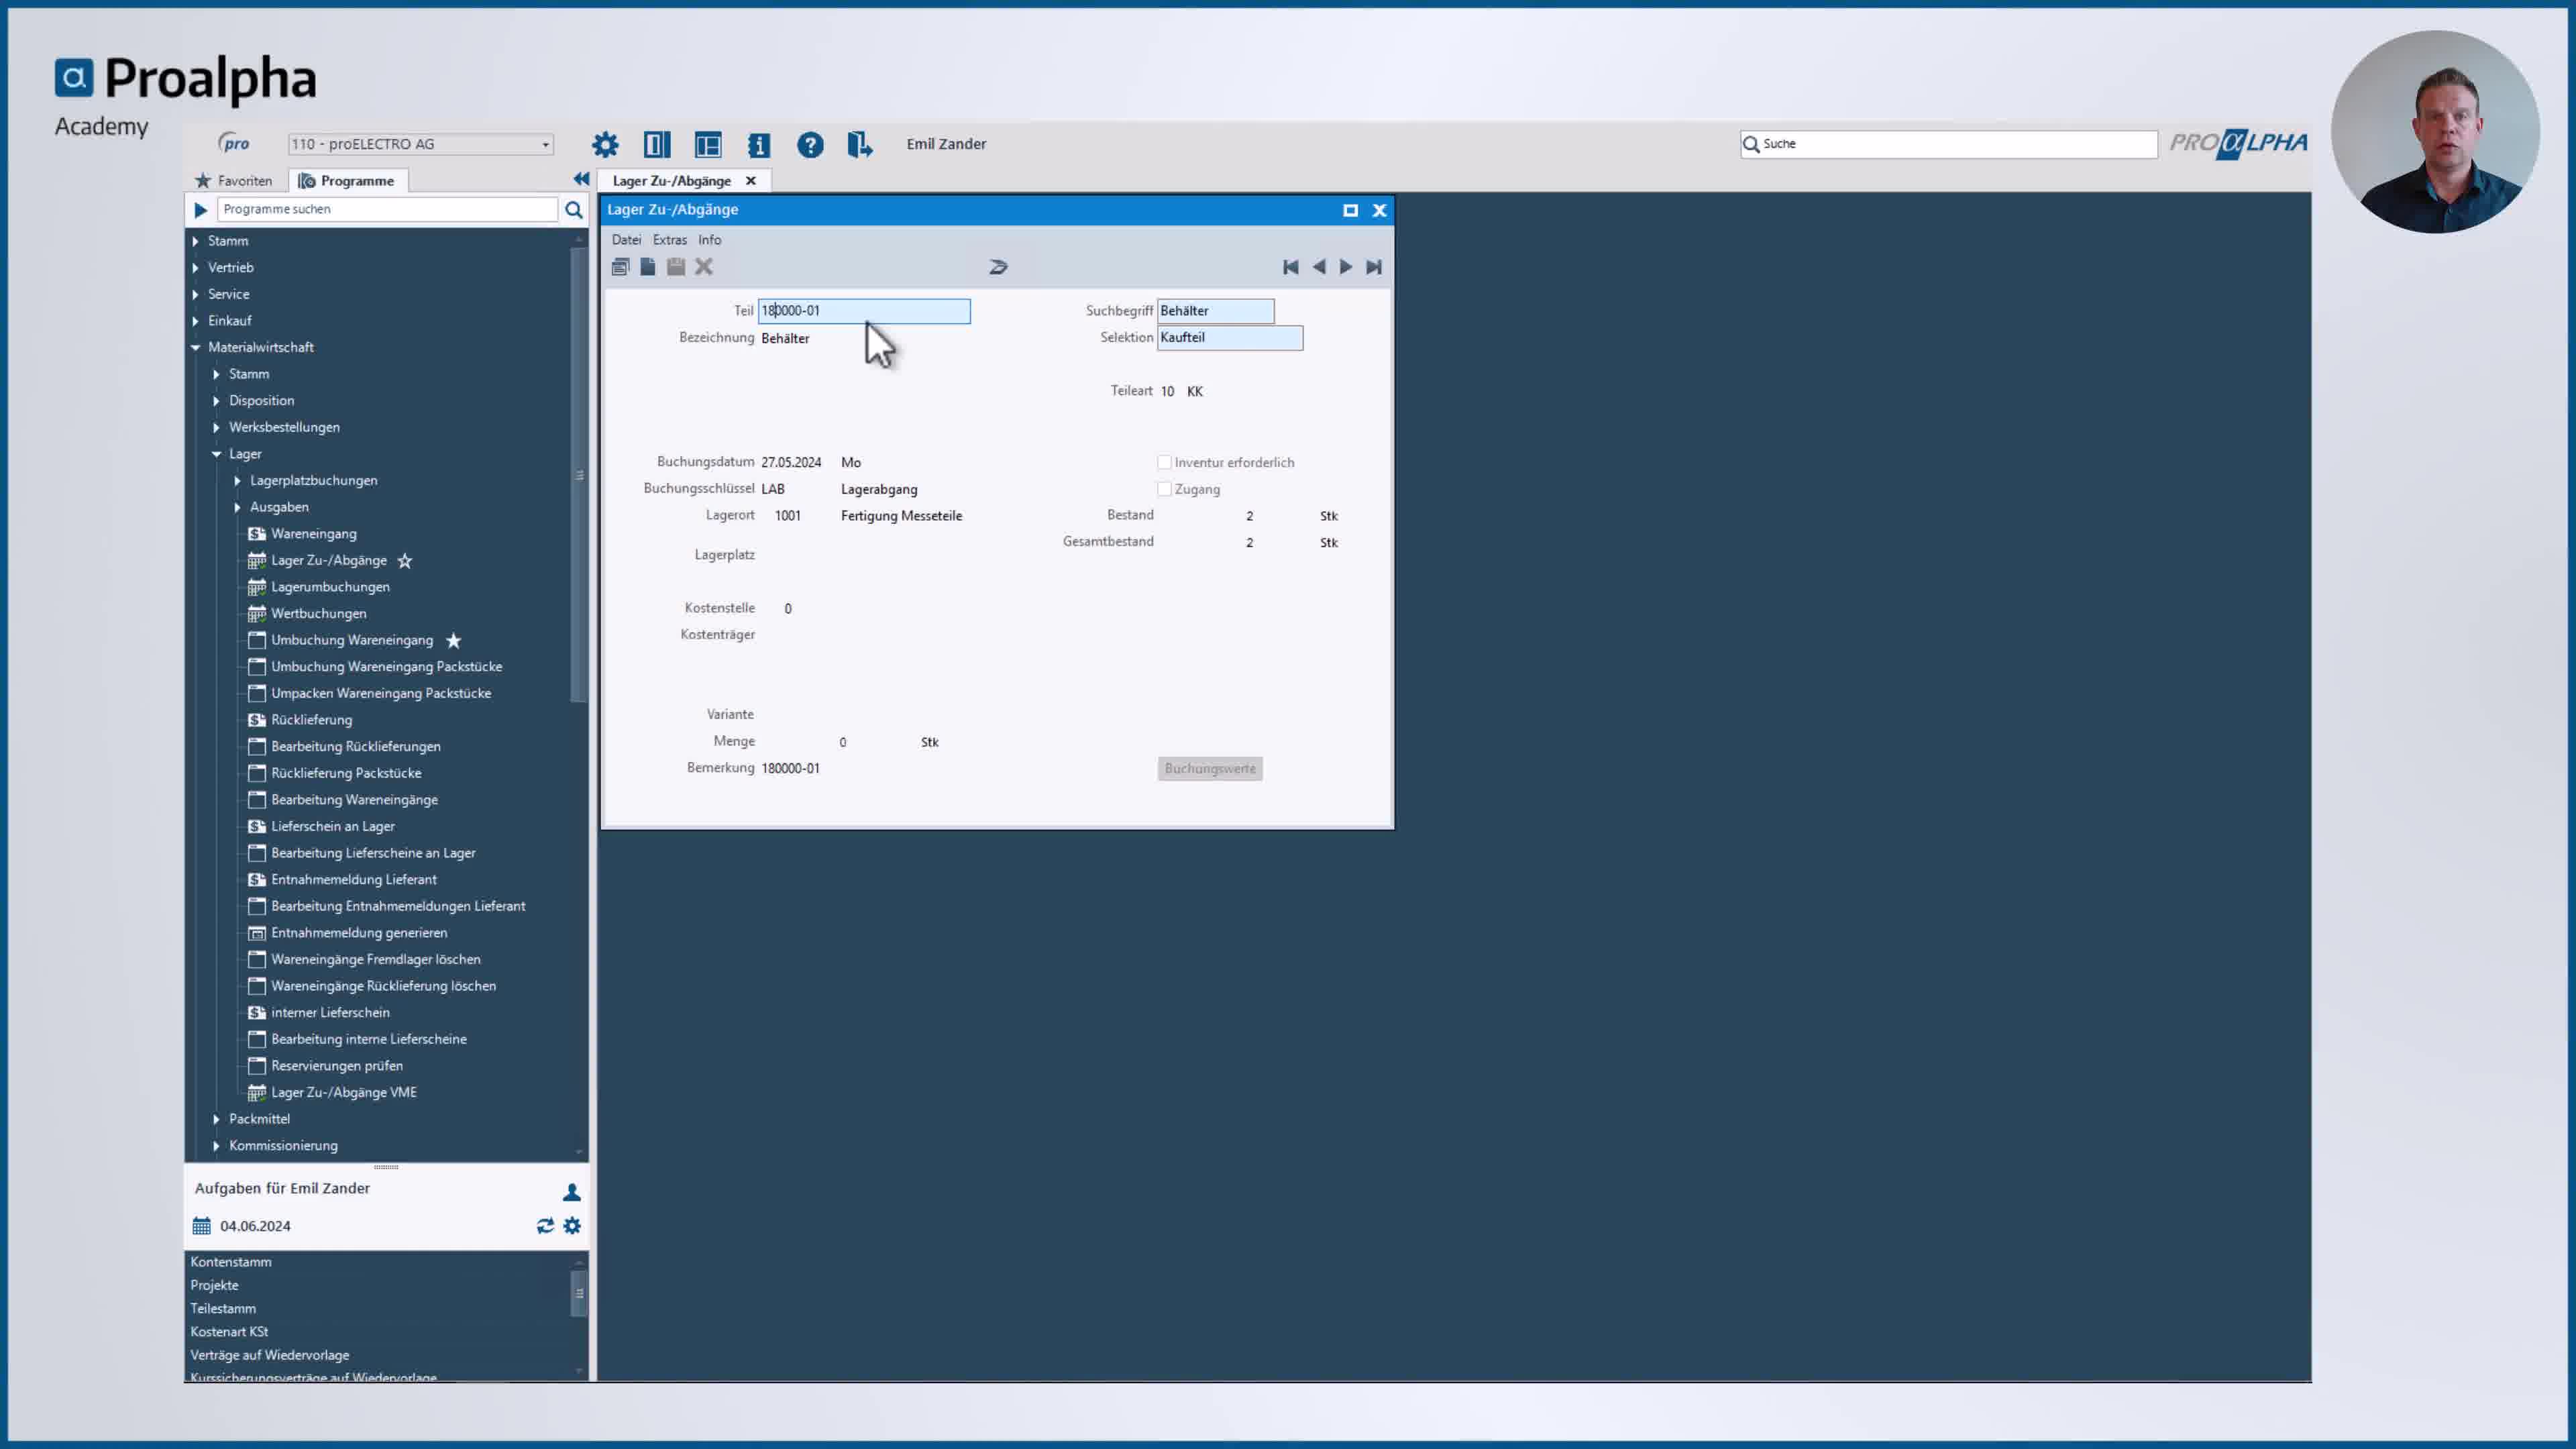This screenshot has height=1449, width=2576.
Task: Click the Selektion field showing Kaufteil
Action: pos(1230,338)
